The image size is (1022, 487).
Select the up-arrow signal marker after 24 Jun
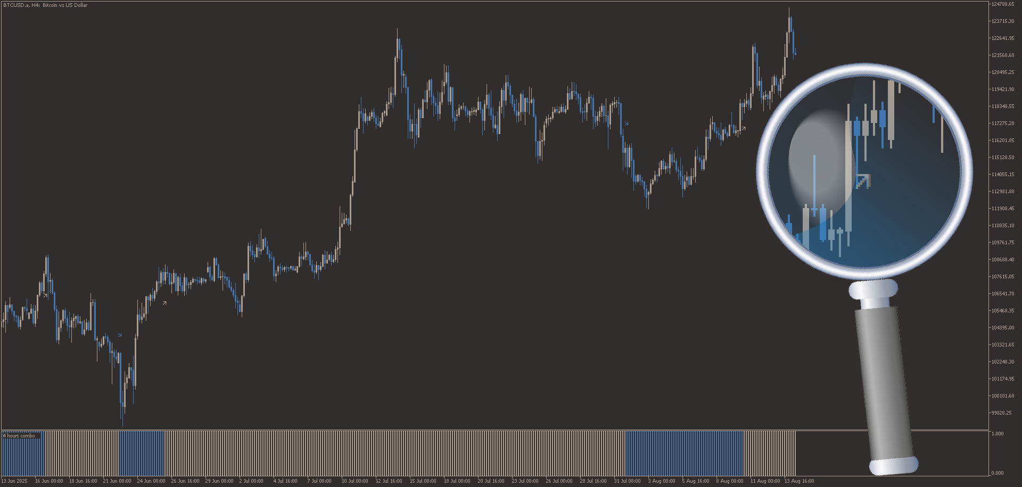[164, 303]
